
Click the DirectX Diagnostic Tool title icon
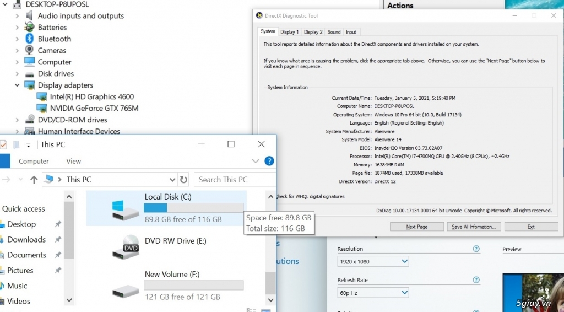click(259, 15)
